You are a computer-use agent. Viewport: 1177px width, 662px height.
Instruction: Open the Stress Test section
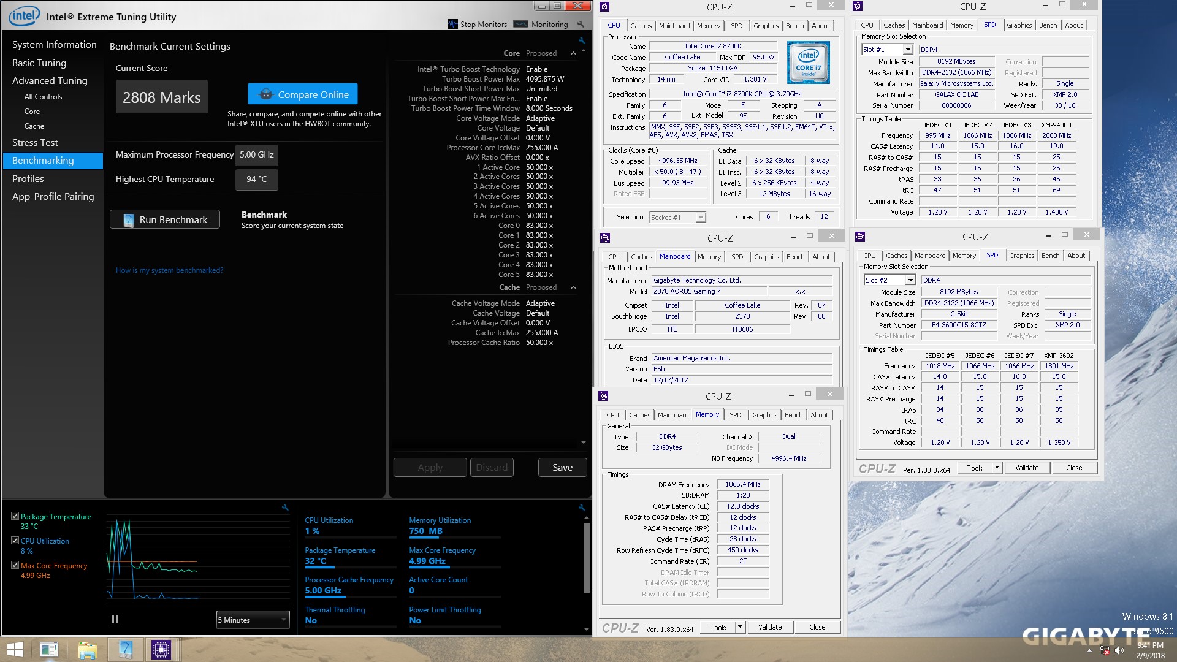pyautogui.click(x=35, y=142)
